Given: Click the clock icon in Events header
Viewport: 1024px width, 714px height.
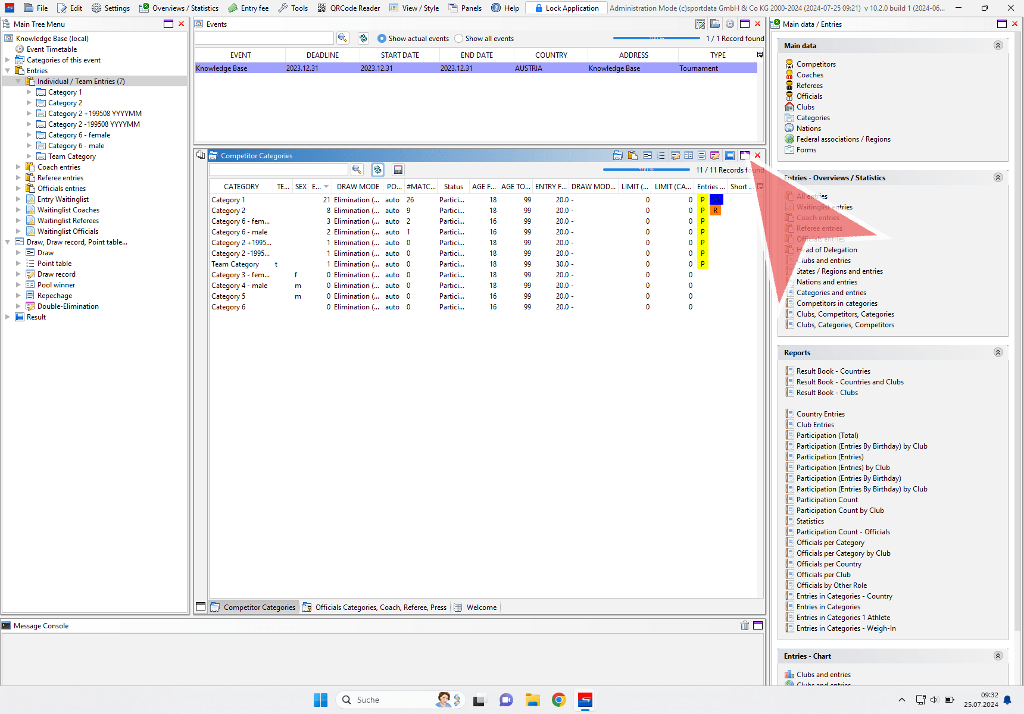Looking at the screenshot, I should (x=729, y=24).
